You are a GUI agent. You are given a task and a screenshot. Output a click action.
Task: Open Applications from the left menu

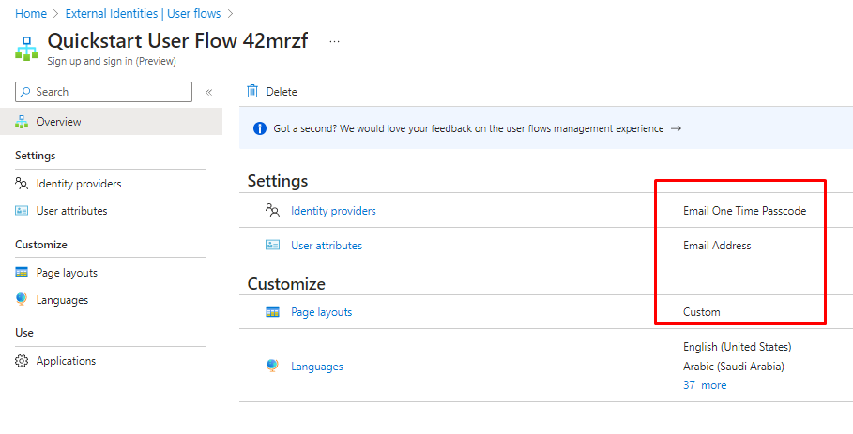[66, 361]
